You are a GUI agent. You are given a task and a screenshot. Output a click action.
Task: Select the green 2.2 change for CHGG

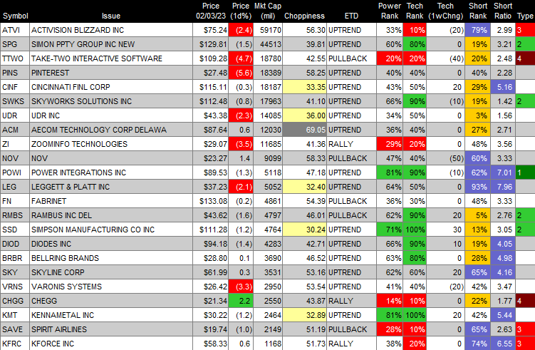241,301
